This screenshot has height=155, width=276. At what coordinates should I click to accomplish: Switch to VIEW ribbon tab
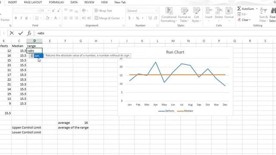(x=104, y=2)
